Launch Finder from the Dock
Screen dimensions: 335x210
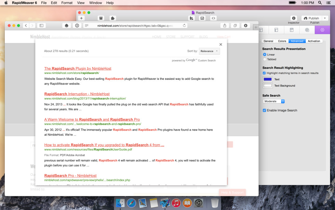(x=120, y=203)
